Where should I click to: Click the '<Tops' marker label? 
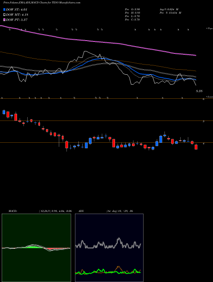point(210,29)
